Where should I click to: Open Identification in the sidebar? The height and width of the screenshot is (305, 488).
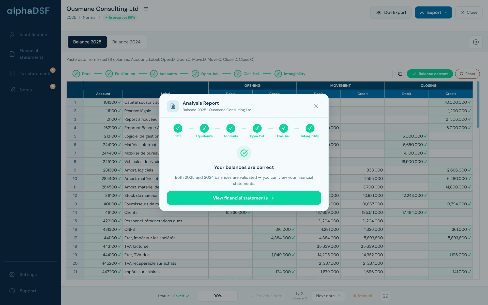[30, 35]
